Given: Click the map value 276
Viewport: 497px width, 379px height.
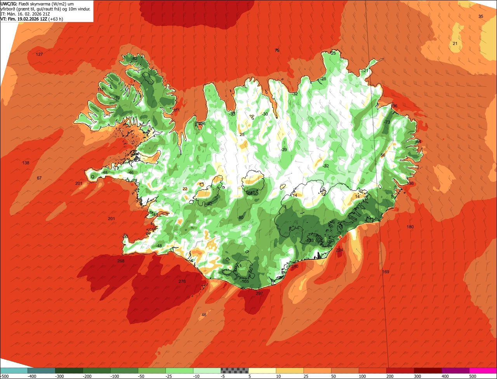Looking at the screenshot, I should coord(182,281).
